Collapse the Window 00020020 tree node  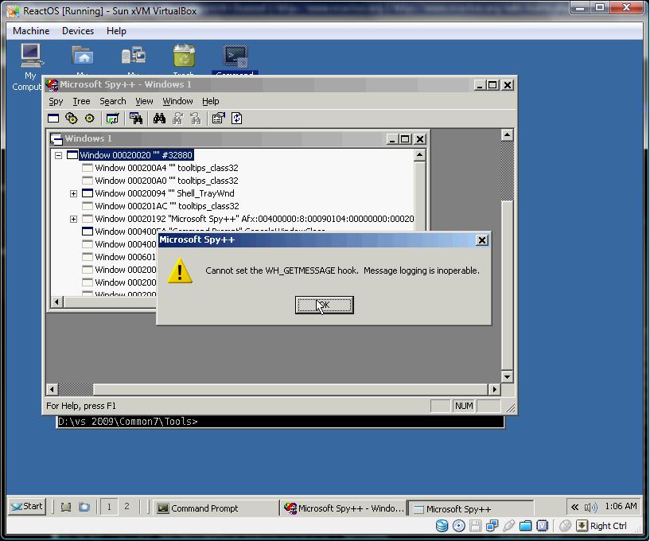pos(58,155)
